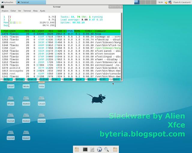Click the Terminal taskbar window button

(x=31, y=2)
